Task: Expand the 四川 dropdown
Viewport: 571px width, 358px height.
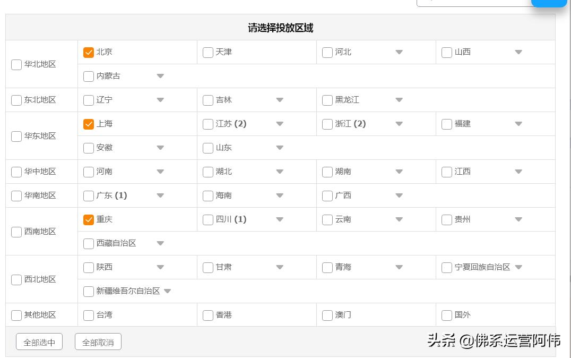Action: [x=280, y=219]
